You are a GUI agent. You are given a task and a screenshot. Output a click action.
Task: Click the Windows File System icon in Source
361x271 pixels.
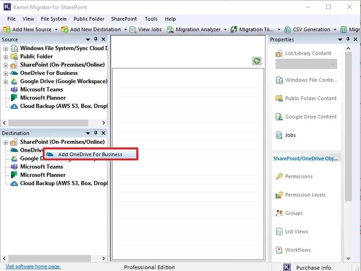[15, 48]
